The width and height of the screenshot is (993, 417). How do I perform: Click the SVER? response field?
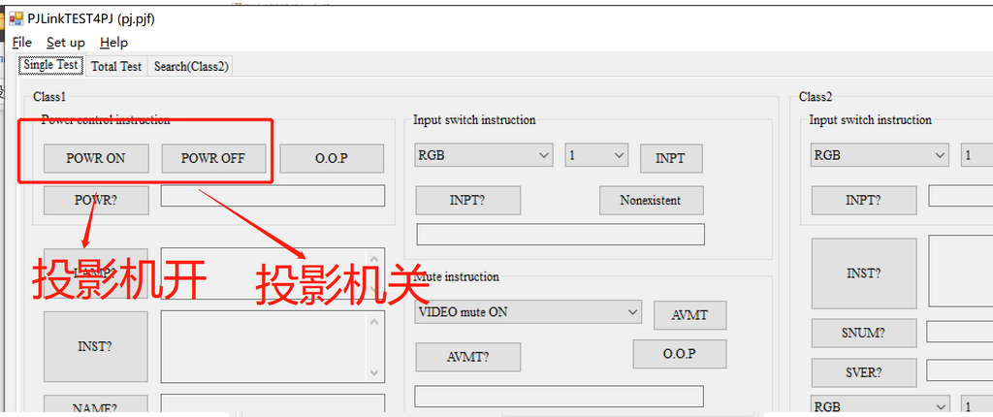pyautogui.click(x=960, y=370)
